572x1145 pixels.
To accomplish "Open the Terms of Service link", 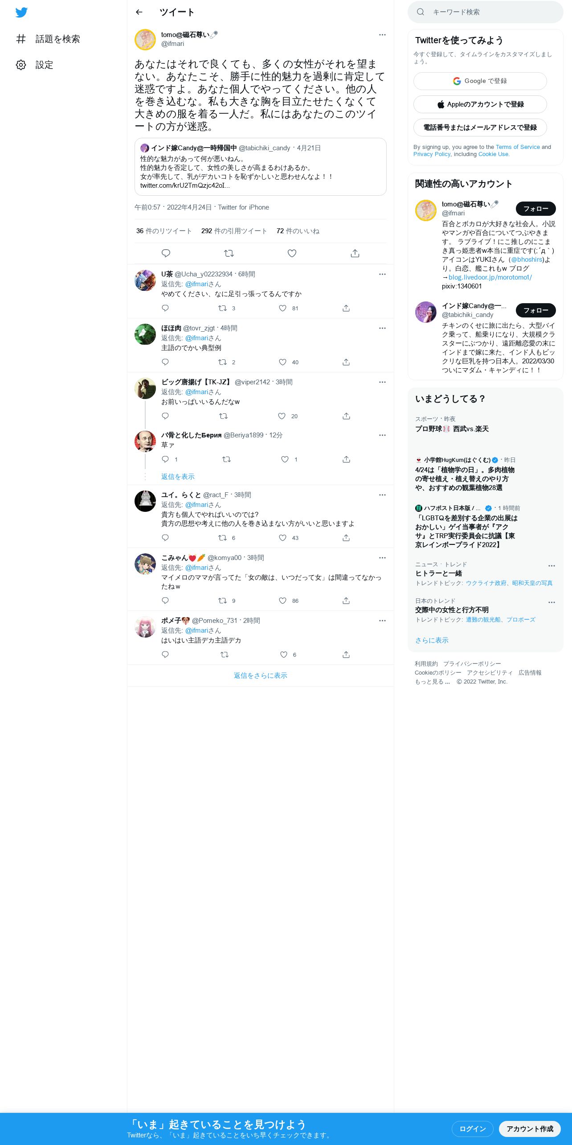I will (x=518, y=147).
